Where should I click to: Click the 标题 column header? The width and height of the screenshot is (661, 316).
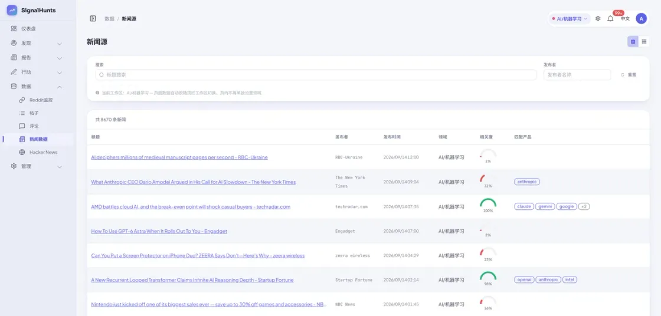[x=95, y=137]
